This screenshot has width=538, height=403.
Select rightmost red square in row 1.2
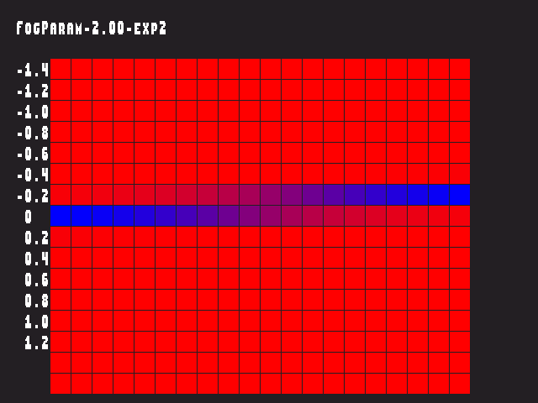click(x=460, y=342)
